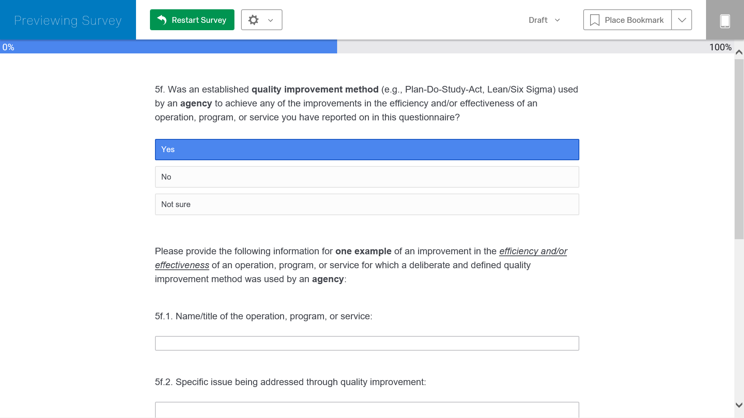
Task: Expand the Place Bookmark dropdown arrow
Action: point(682,20)
